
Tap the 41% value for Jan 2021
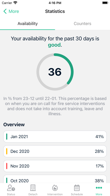pyautogui.click(x=100, y=137)
